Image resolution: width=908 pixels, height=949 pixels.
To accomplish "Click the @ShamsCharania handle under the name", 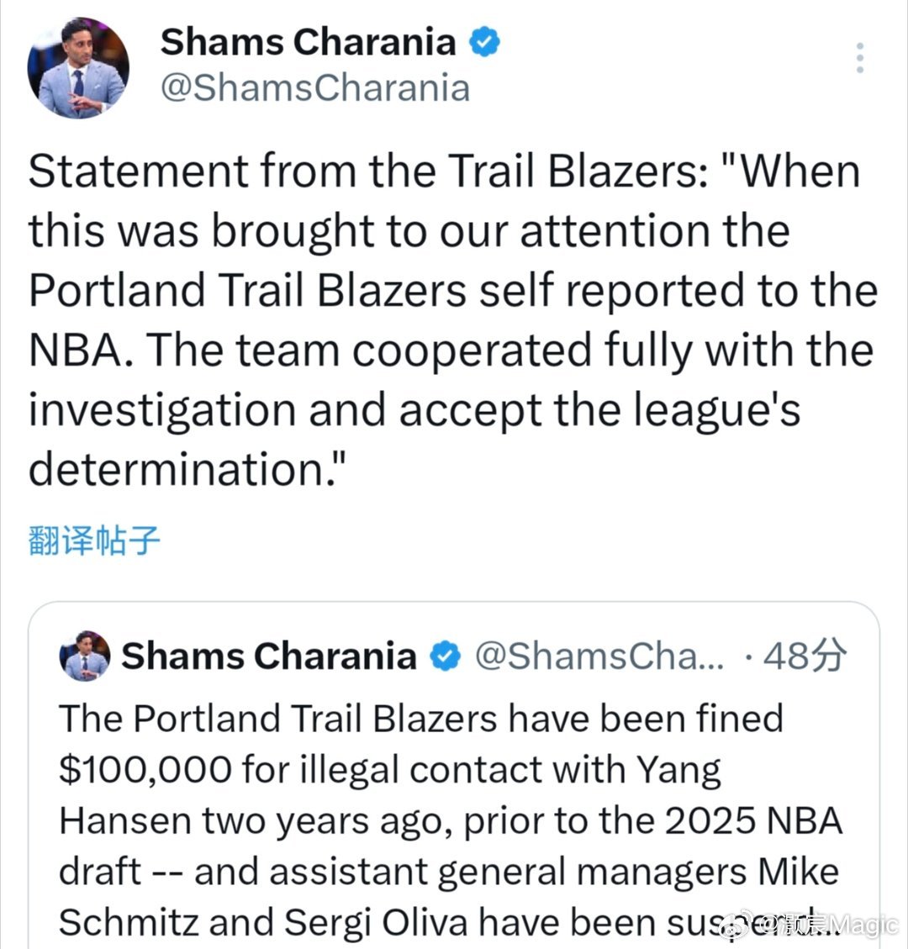I will 314,87.
